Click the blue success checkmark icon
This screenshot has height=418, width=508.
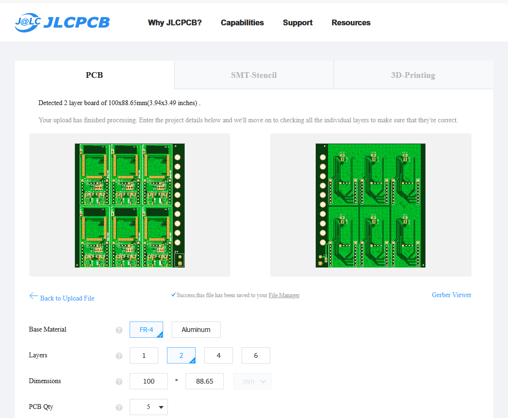point(173,295)
